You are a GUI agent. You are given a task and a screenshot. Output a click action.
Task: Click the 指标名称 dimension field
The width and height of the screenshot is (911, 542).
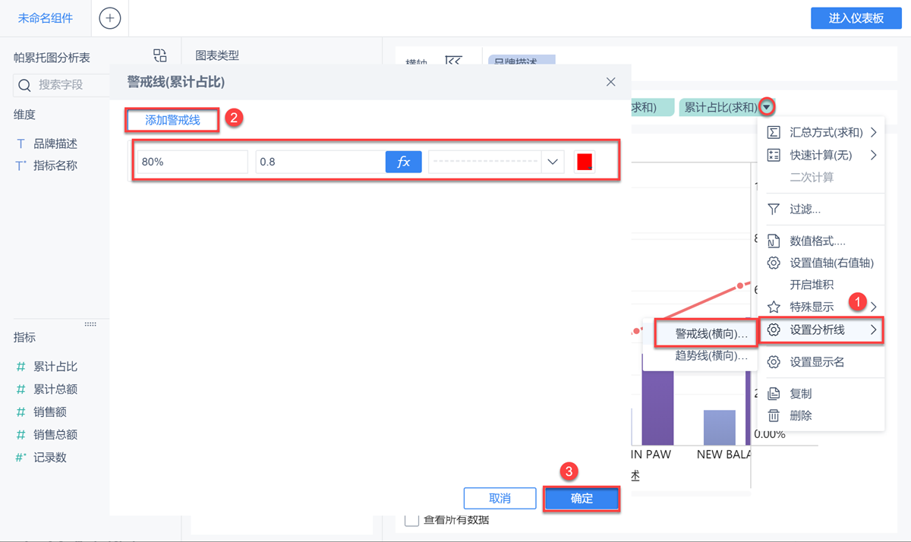tap(55, 165)
